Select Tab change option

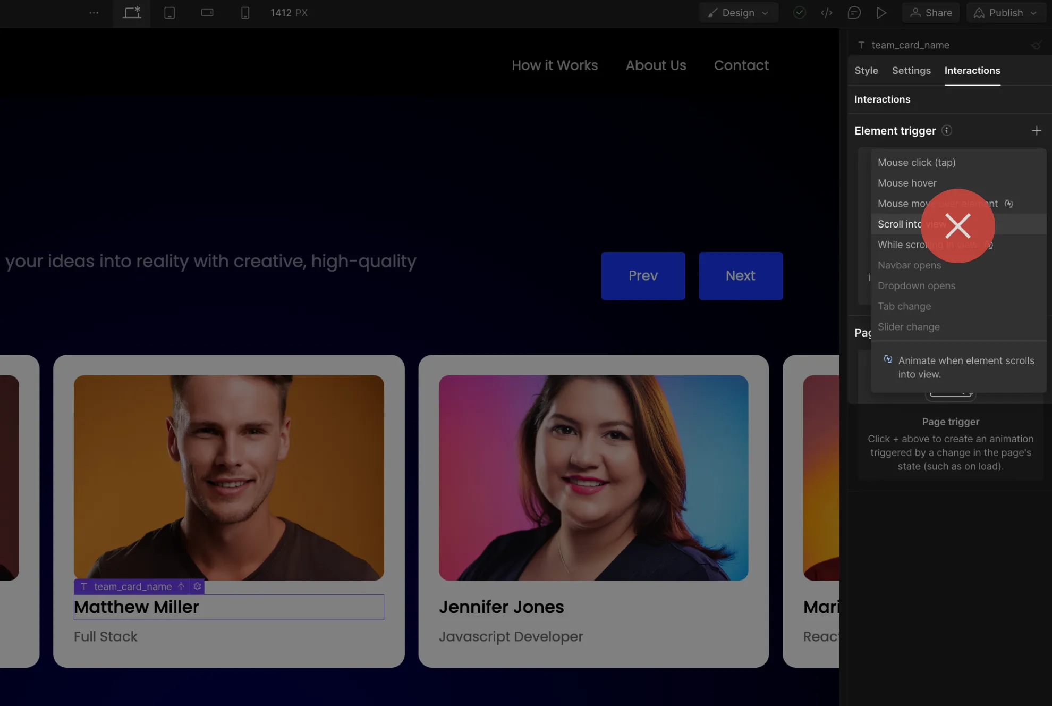[958, 306]
